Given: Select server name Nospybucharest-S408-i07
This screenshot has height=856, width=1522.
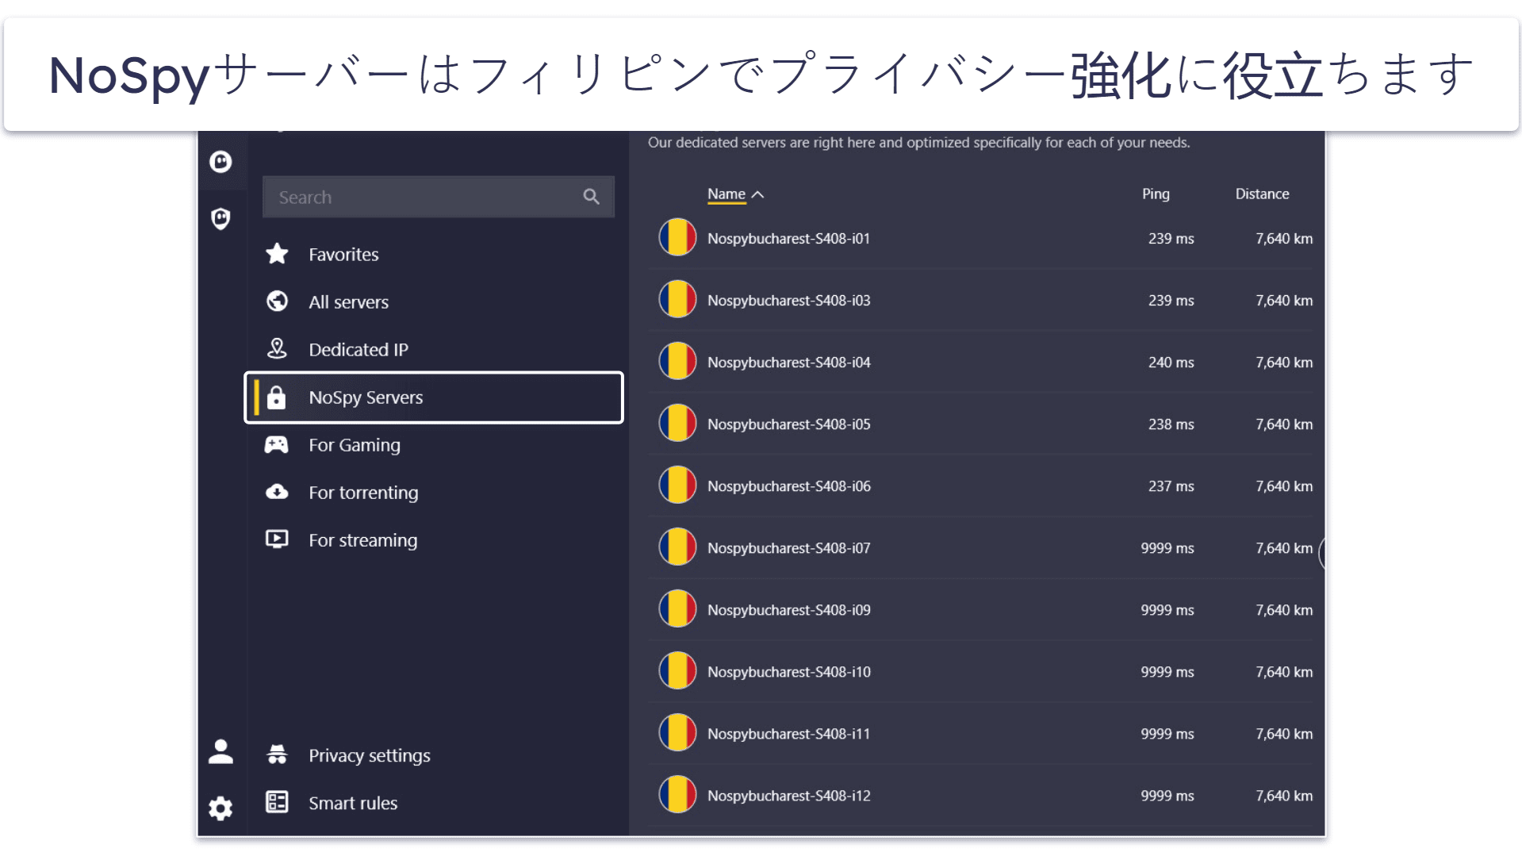Looking at the screenshot, I should pyautogui.click(x=788, y=547).
